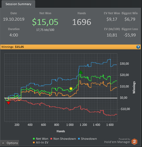Select the Net Won legend label
142x147 pixels.
pyautogui.click(x=42, y=139)
